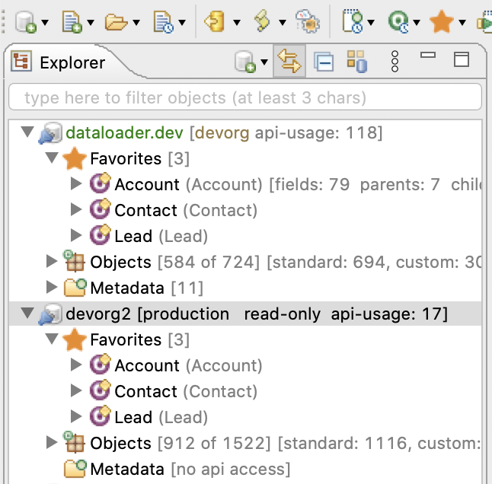Minimize the Explorer panel
The height and width of the screenshot is (484, 492).
click(x=428, y=55)
